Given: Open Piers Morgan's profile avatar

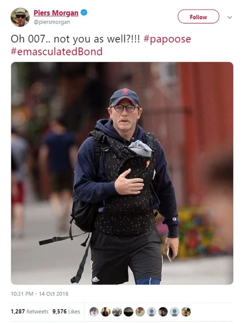Looking at the screenshot, I should point(20,17).
